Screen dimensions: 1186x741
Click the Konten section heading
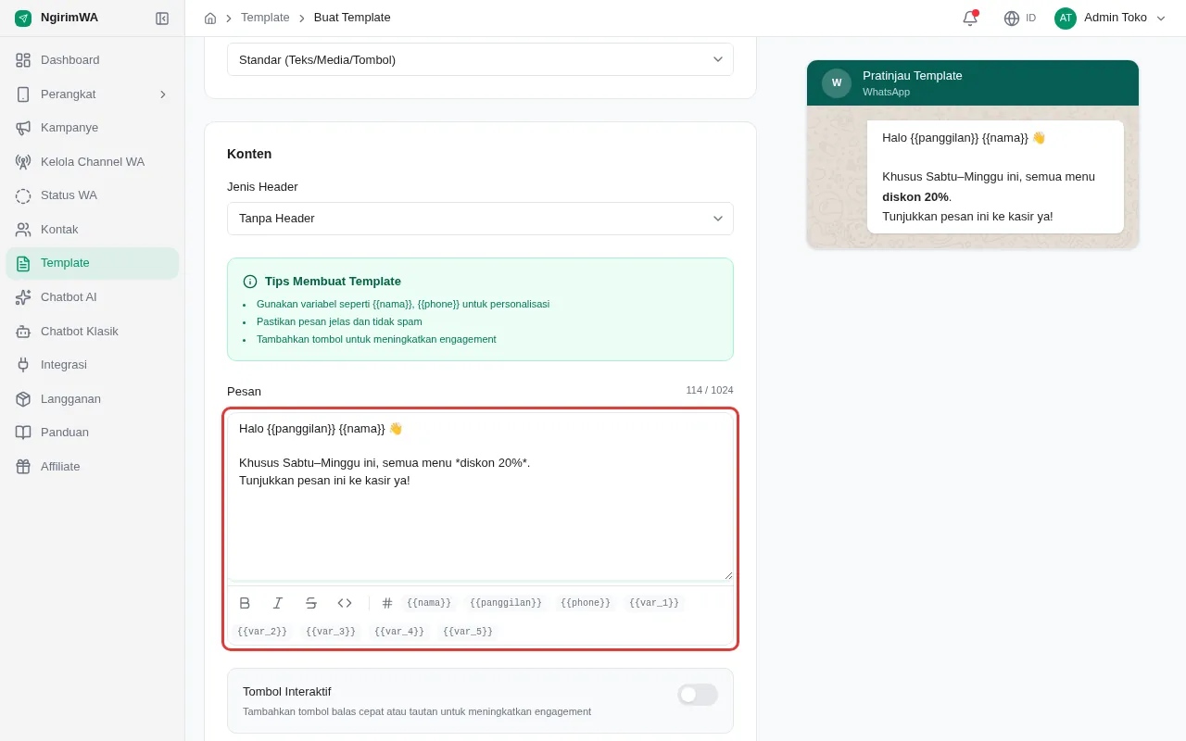click(249, 154)
